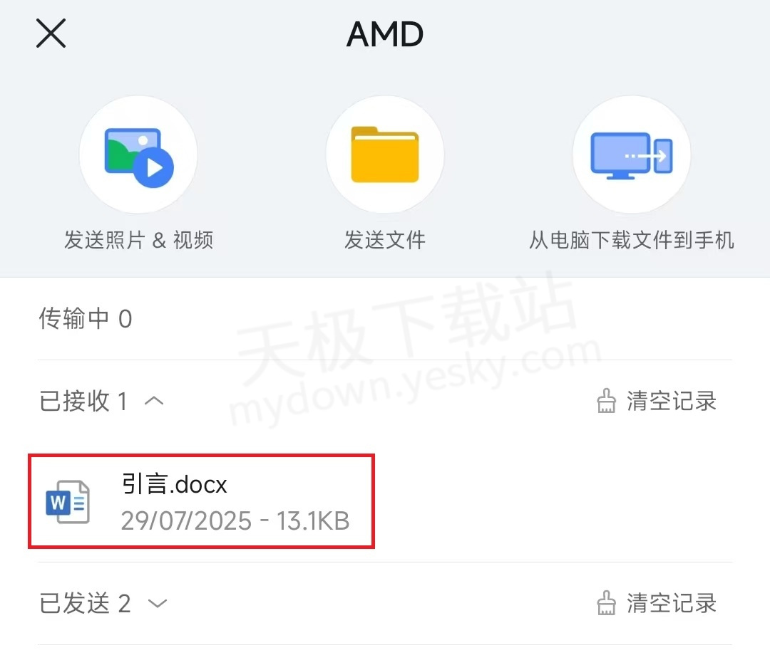Tap the 发送照片 & 视频 label text
This screenshot has width=770, height=665.
click(138, 240)
